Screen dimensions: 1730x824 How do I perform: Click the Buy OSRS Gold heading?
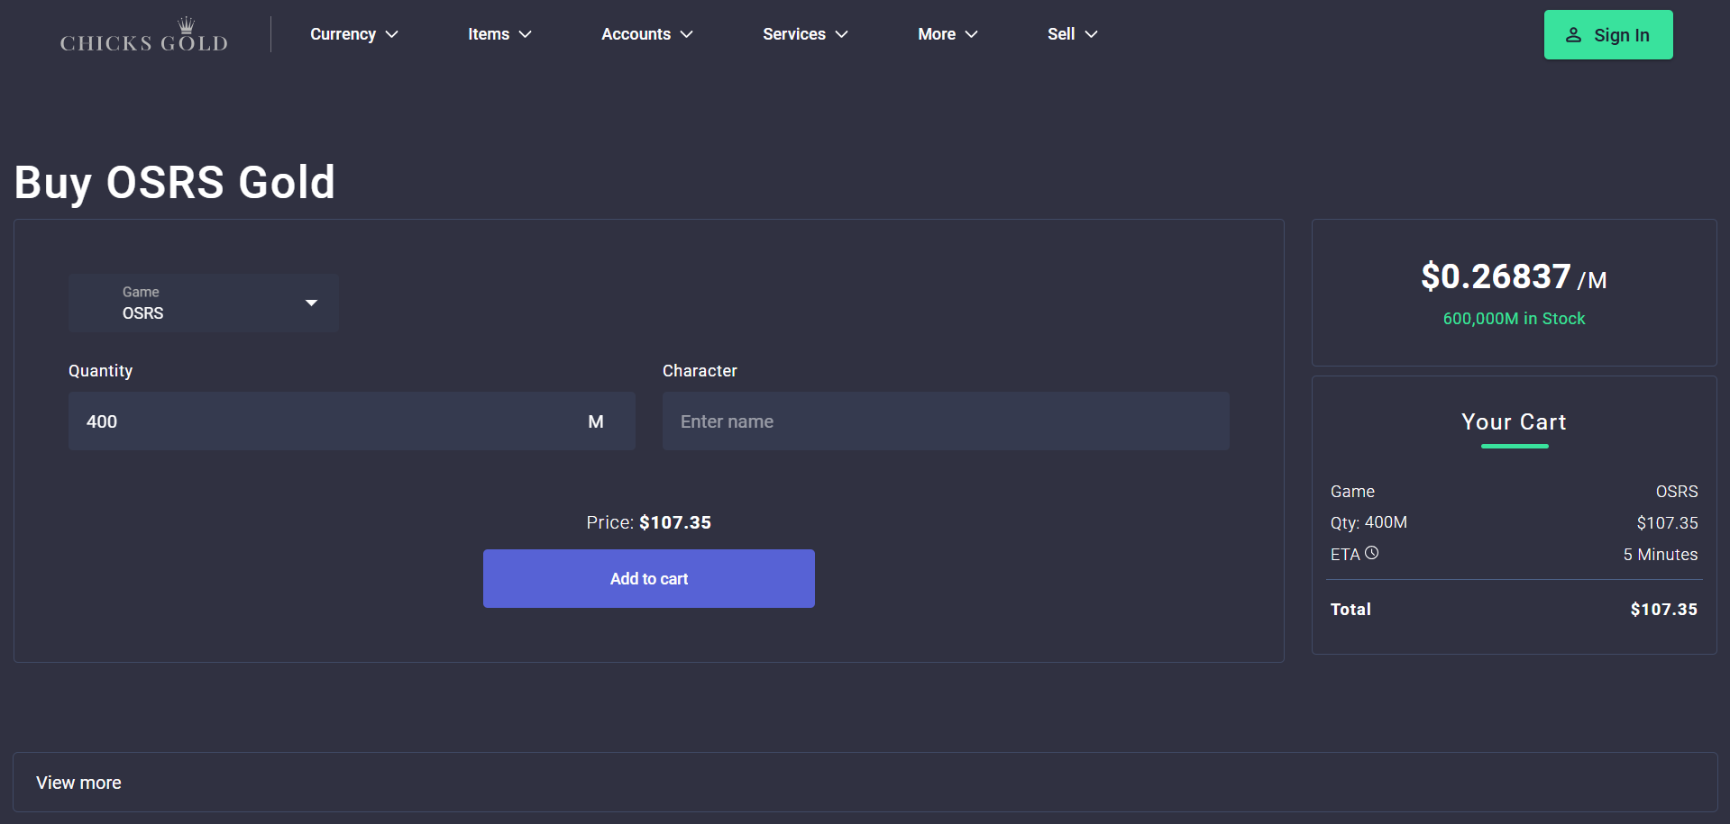point(175,183)
